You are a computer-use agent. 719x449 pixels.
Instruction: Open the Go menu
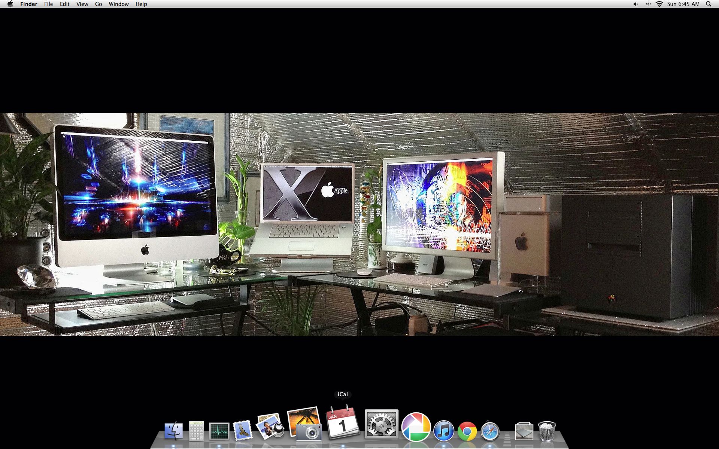[98, 4]
